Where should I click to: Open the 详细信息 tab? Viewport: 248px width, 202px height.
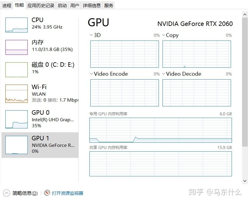point(92,5)
